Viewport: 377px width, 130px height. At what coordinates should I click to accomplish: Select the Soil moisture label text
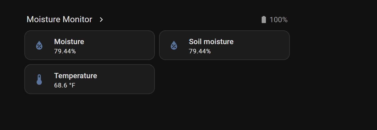[x=211, y=41]
